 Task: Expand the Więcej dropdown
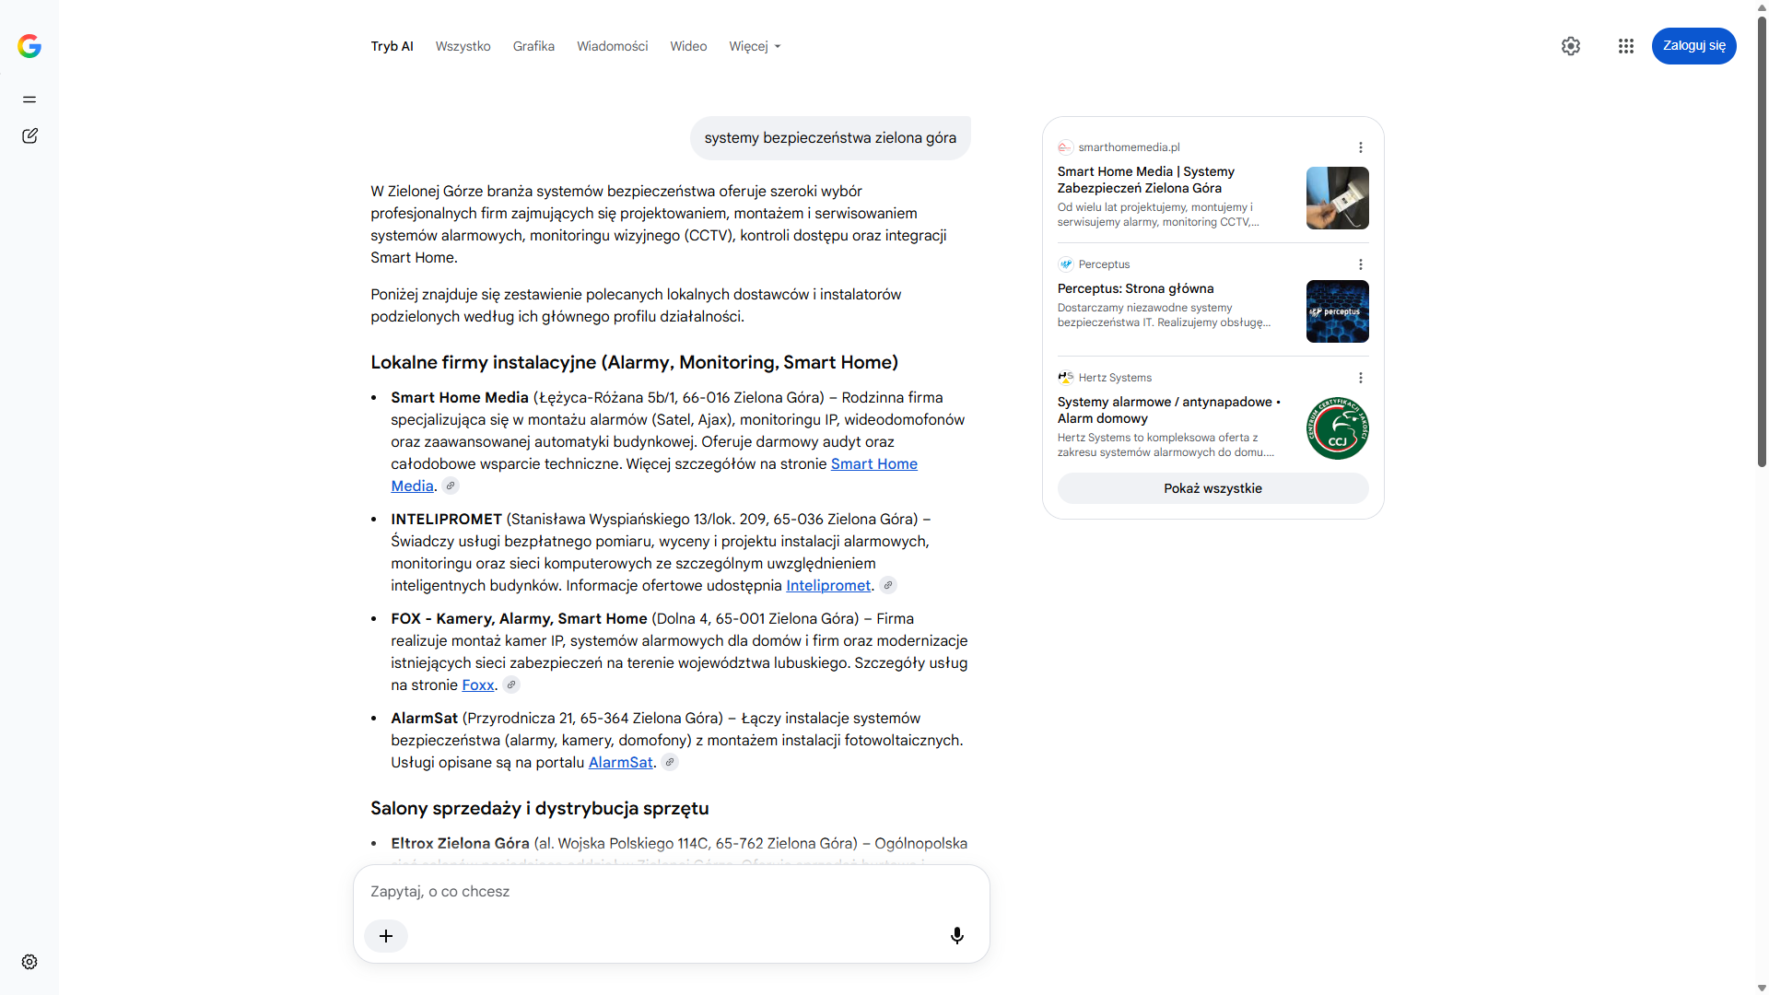click(755, 46)
